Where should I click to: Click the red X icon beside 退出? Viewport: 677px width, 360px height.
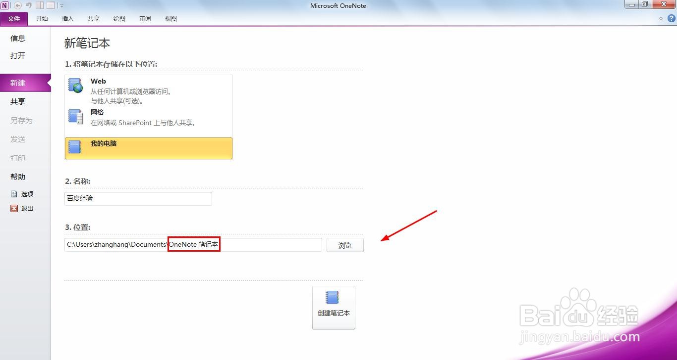[14, 209]
